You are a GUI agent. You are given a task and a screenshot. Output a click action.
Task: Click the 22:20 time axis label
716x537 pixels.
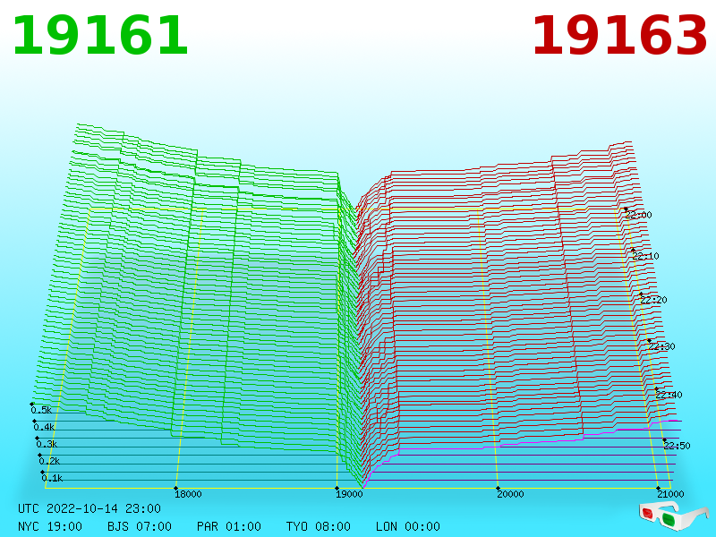tap(654, 300)
